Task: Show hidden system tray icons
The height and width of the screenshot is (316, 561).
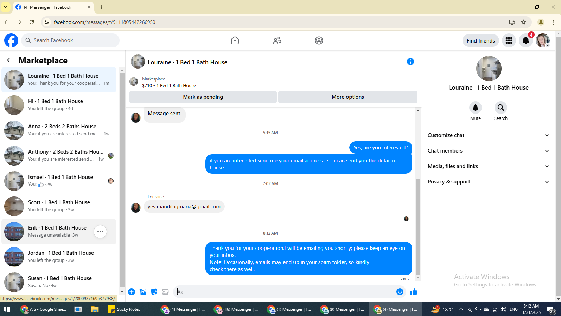Action: pos(461,309)
